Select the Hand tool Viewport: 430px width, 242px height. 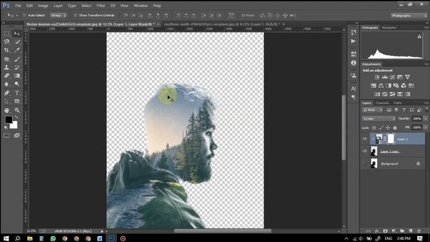coord(7,110)
